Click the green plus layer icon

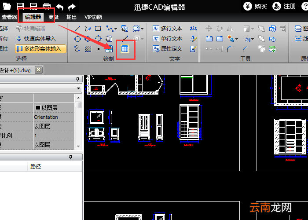pos(272,49)
